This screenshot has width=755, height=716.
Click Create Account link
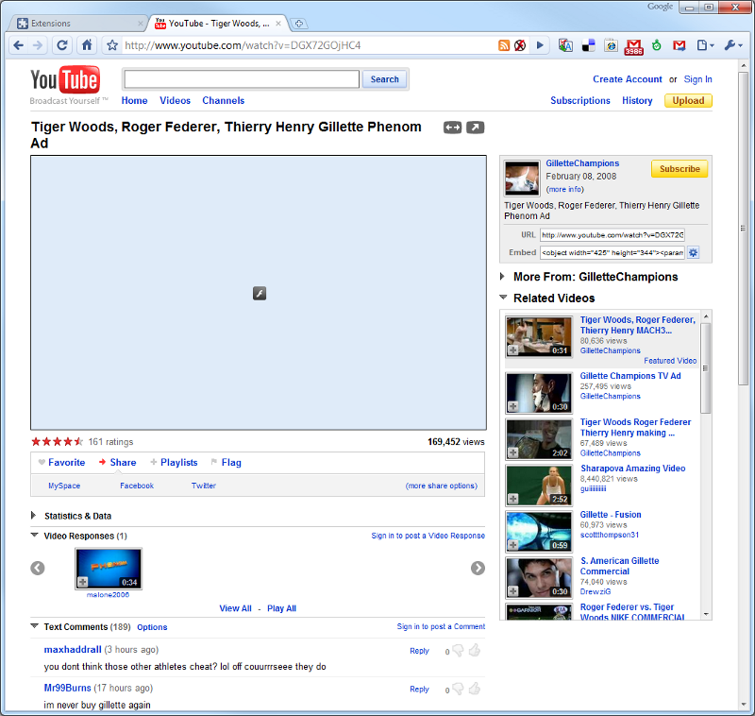point(628,79)
